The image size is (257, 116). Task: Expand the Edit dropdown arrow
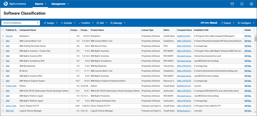point(107,23)
